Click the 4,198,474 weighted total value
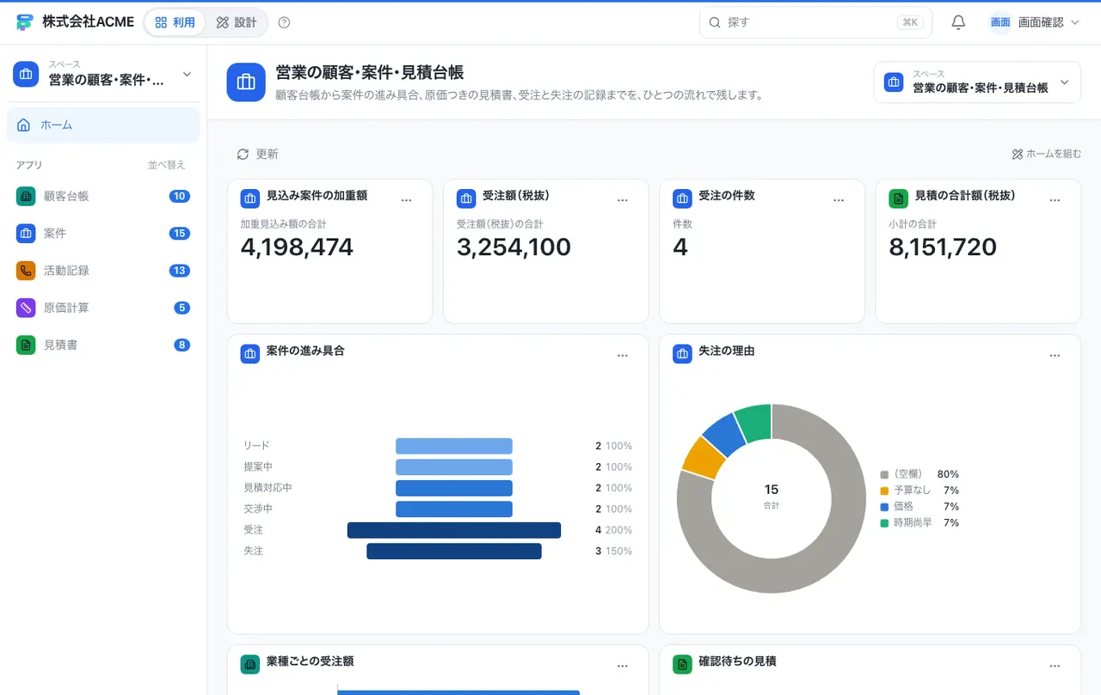 point(298,247)
